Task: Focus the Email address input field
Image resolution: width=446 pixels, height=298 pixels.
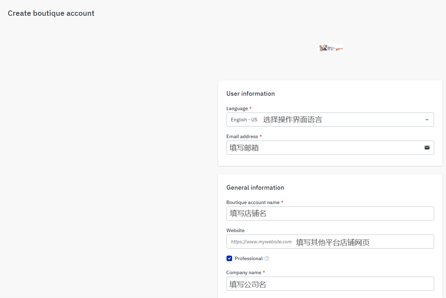Action: (x=323, y=148)
